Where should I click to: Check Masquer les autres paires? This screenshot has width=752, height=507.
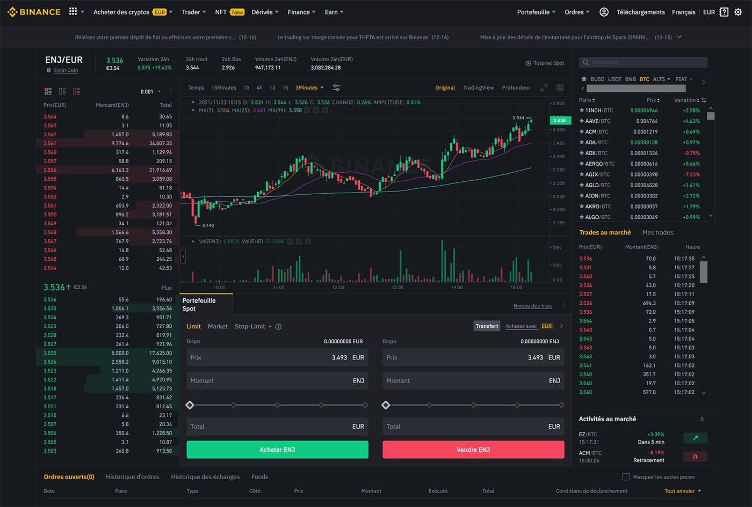click(626, 477)
